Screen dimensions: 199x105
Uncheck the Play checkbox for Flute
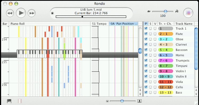coord(146,34)
